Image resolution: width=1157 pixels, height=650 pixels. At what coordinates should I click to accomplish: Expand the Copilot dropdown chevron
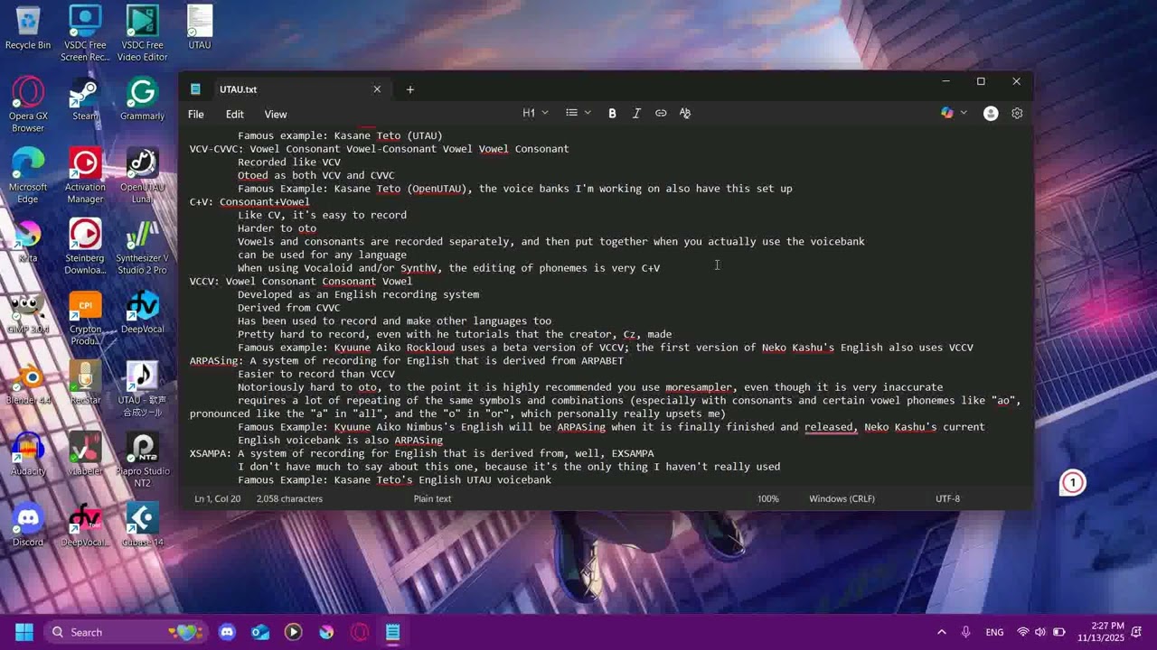[964, 113]
